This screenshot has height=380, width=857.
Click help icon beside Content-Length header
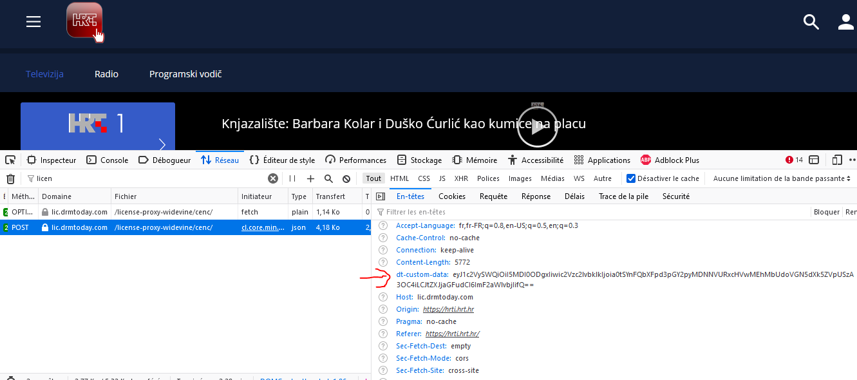[383, 262]
